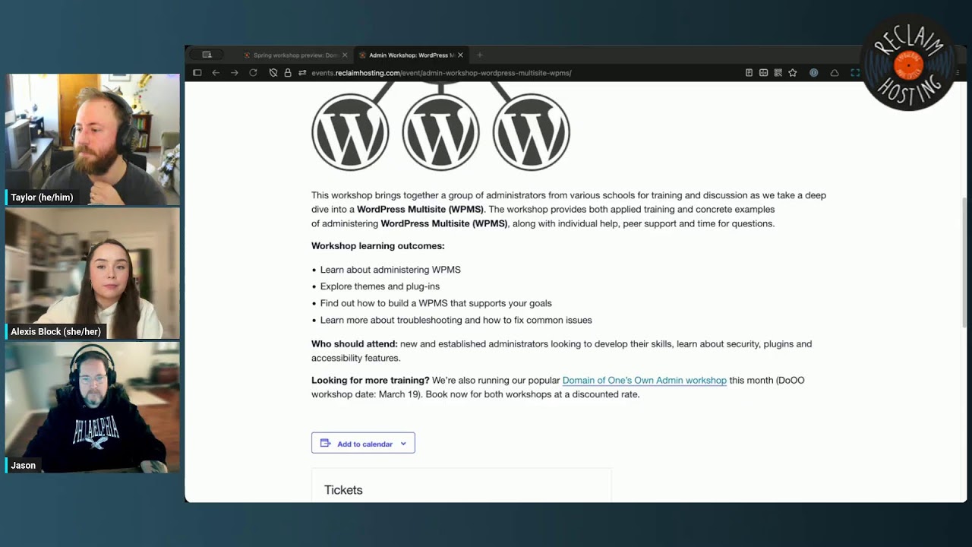Select Jason's video feed
The width and height of the screenshot is (972, 547).
pos(93,407)
